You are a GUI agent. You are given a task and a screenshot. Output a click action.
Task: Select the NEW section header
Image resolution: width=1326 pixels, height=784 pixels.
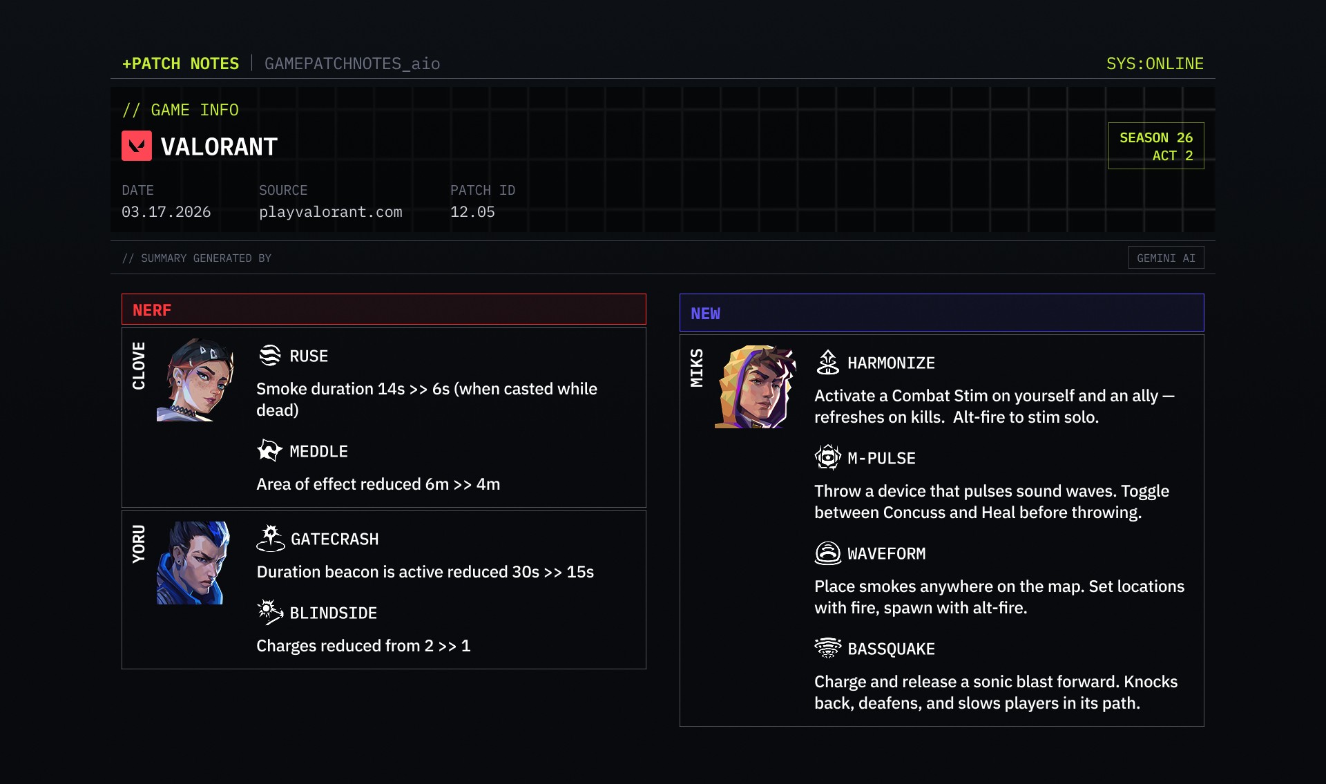941,313
